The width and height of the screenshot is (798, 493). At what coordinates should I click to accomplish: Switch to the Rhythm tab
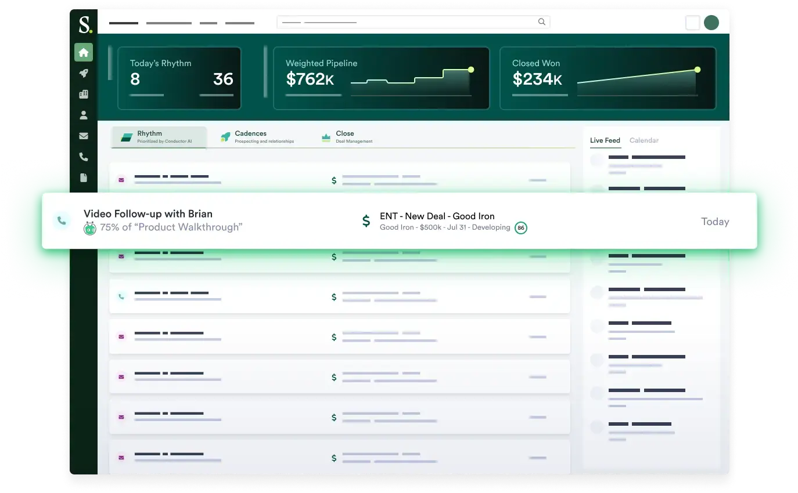159,137
